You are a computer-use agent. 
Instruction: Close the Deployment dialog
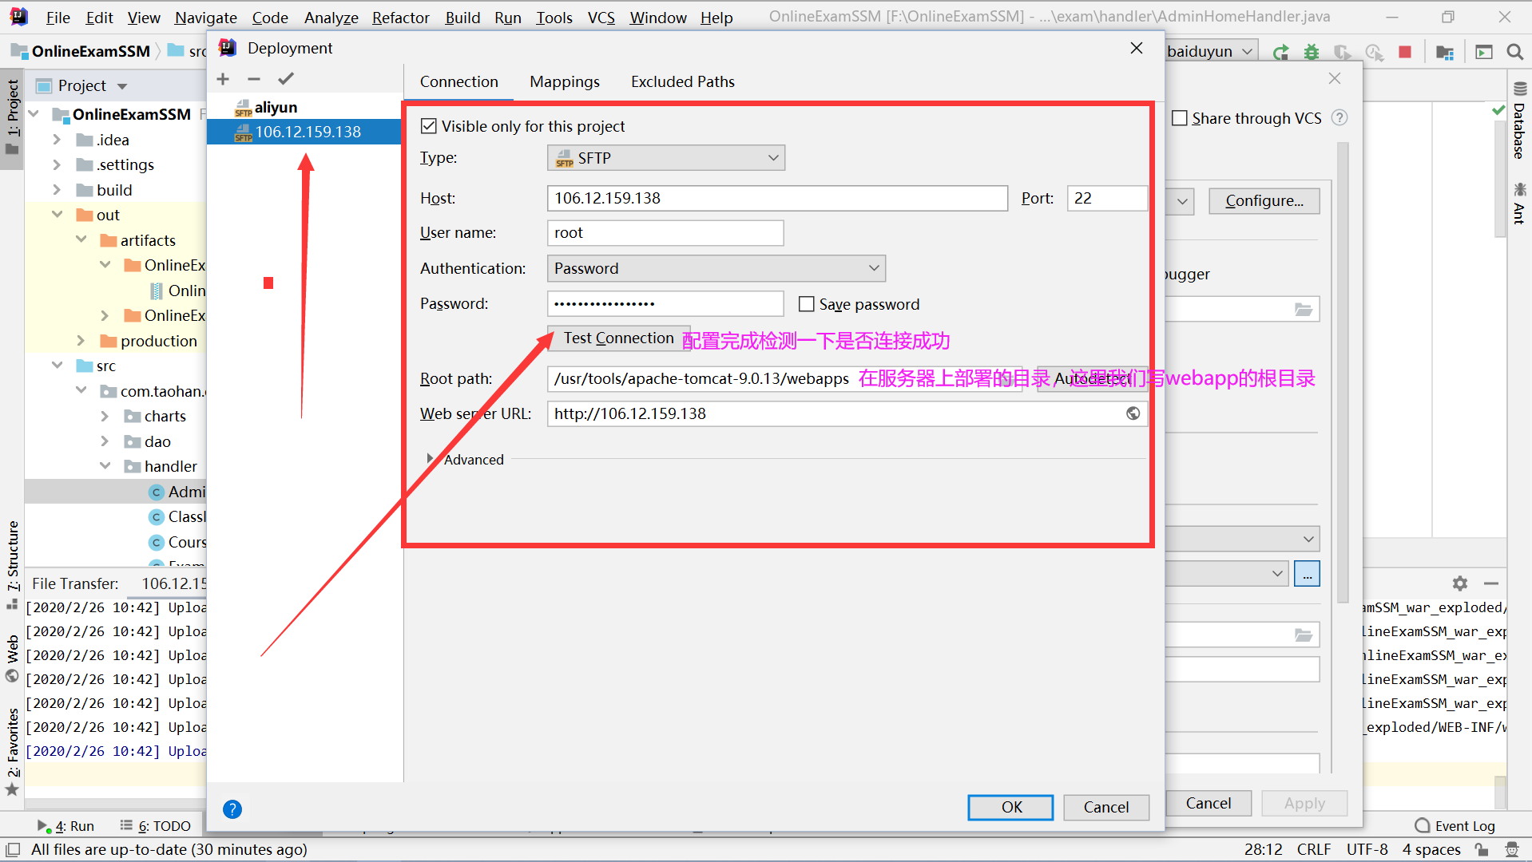pyautogui.click(x=1137, y=48)
